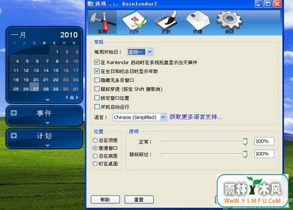Select day 10 in the calendar widget
293x210 pixels.
[x=76, y=61]
